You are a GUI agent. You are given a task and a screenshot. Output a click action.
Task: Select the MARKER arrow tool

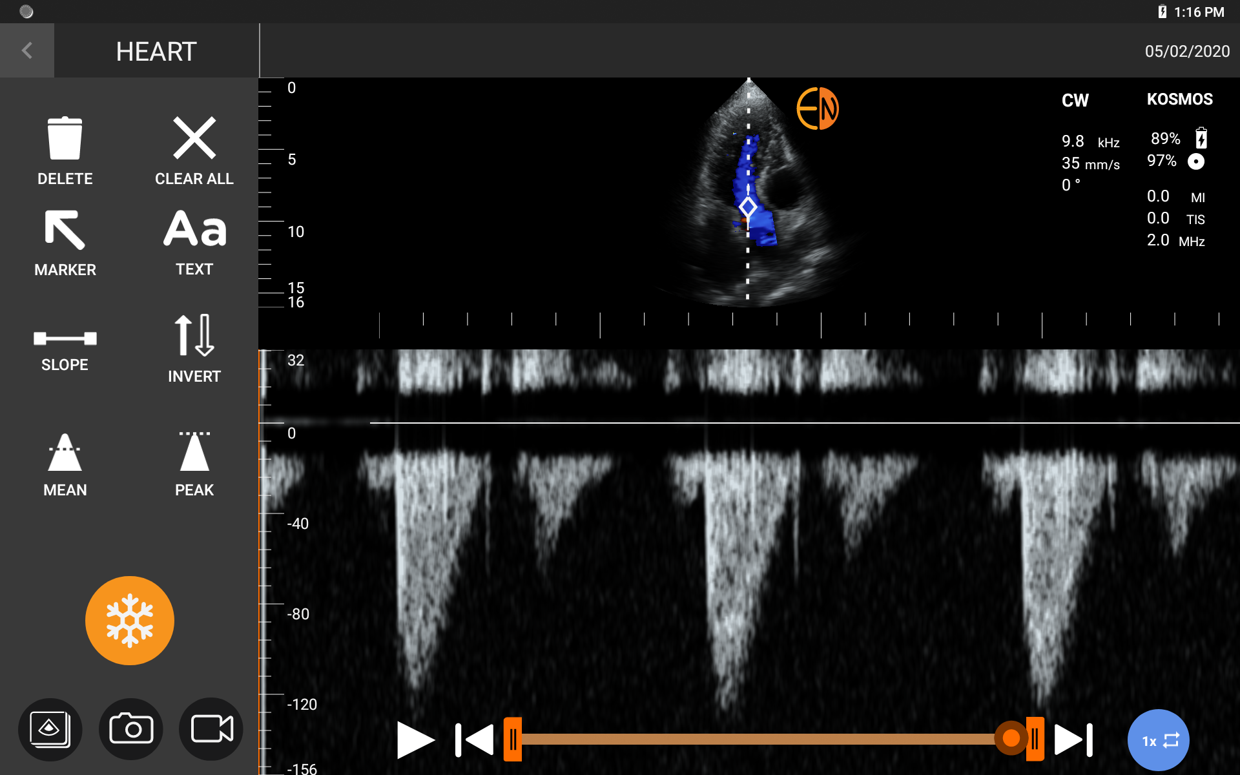65,231
